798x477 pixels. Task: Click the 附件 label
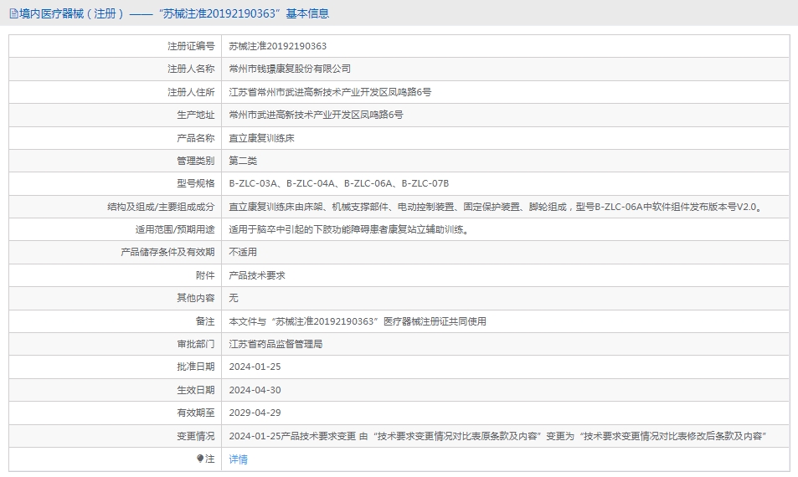(205, 275)
